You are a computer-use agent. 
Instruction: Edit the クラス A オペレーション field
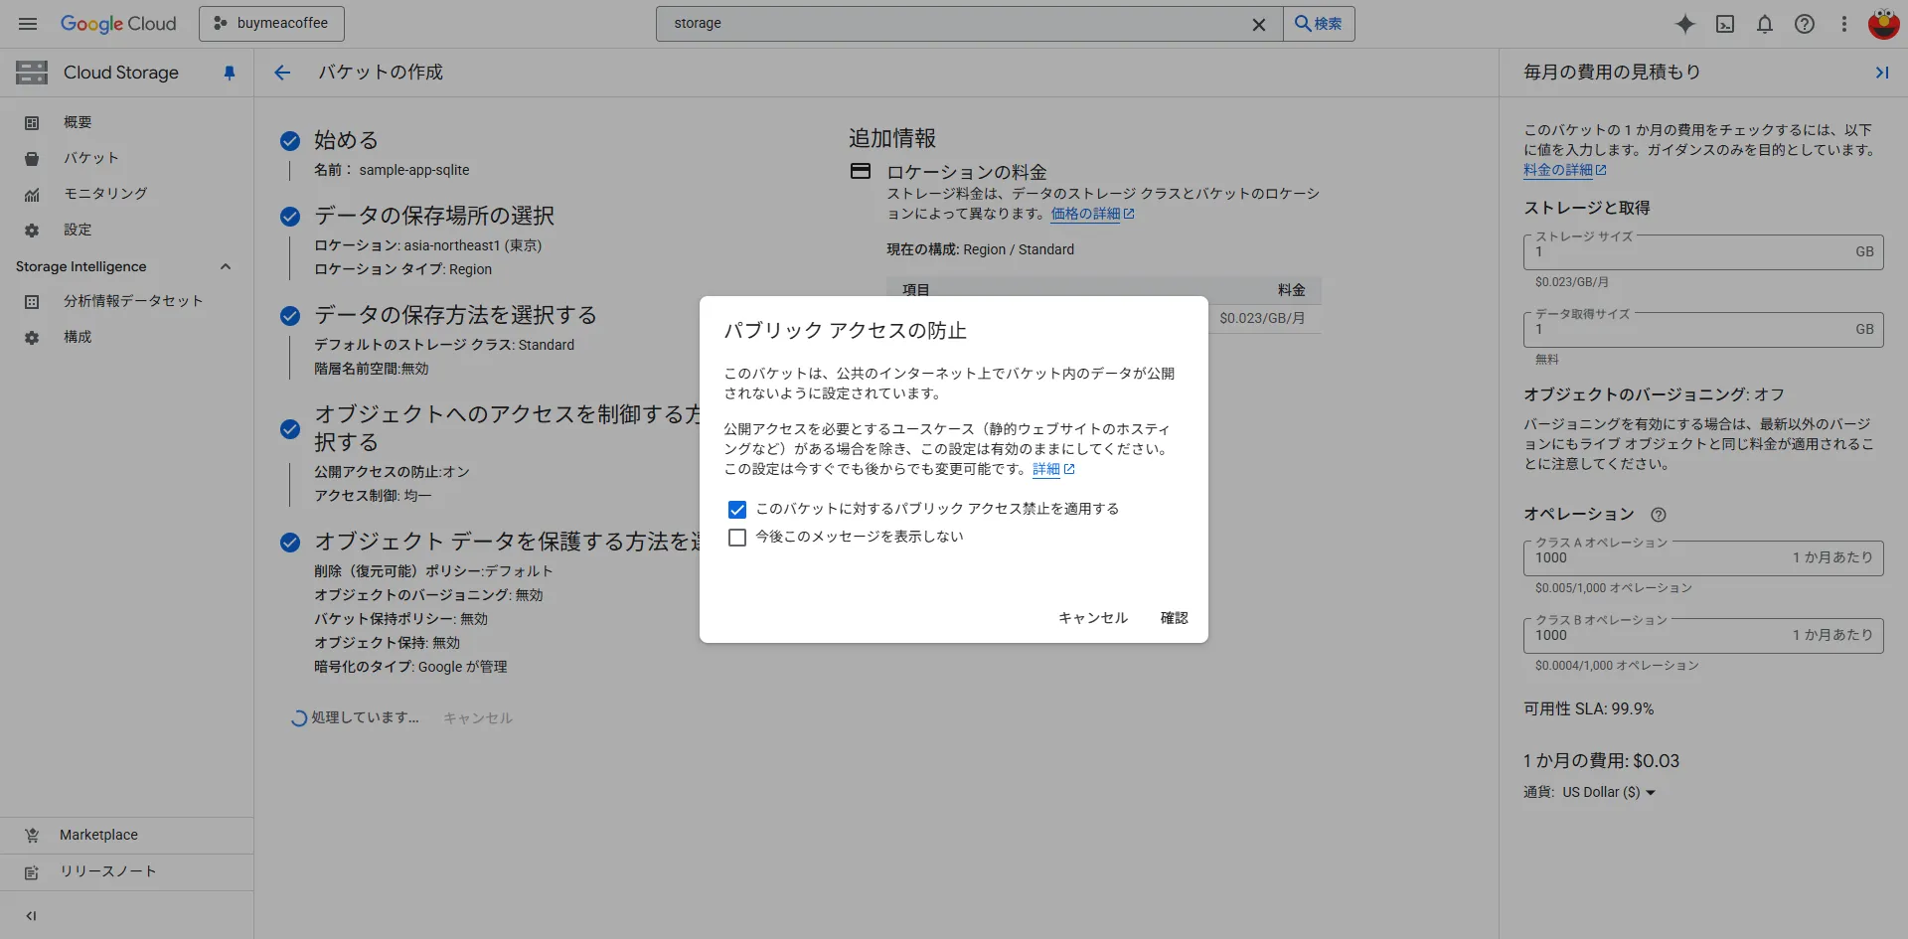coord(1703,557)
